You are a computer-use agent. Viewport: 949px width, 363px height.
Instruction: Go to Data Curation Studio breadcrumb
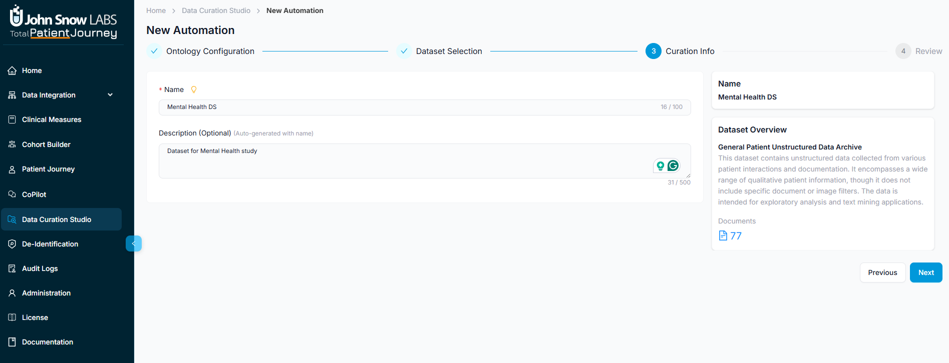(216, 10)
